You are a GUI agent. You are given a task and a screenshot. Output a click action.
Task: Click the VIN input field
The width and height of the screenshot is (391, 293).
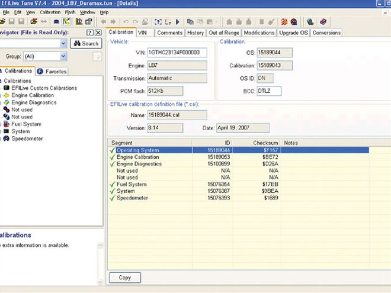(177, 53)
